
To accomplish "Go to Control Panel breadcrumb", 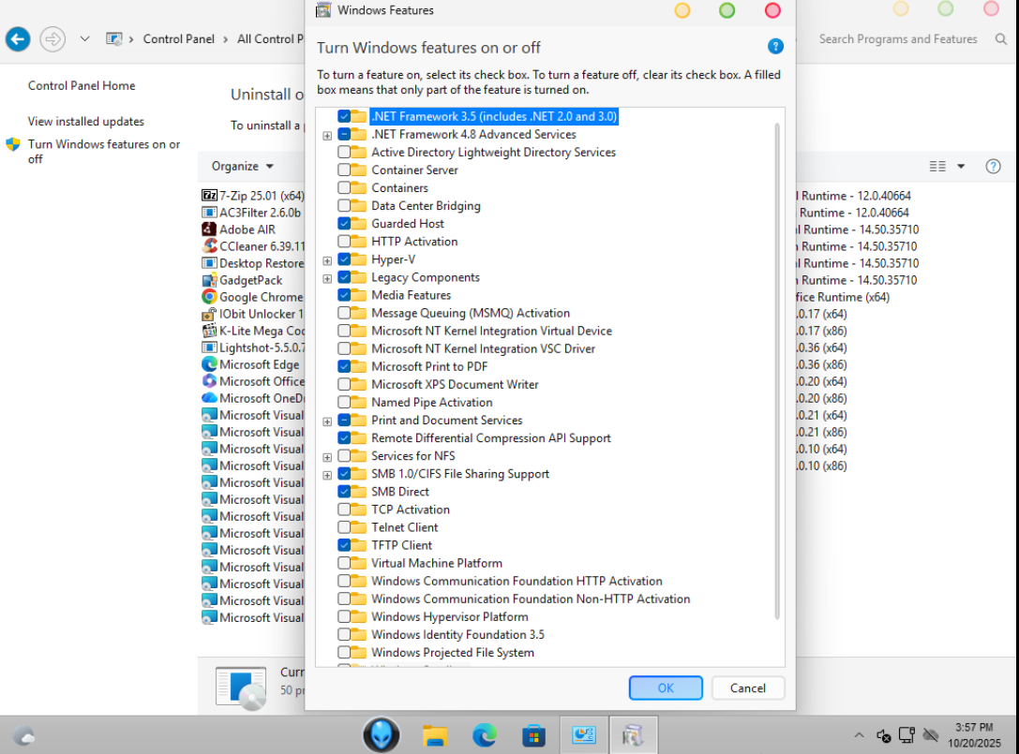I will click(179, 39).
